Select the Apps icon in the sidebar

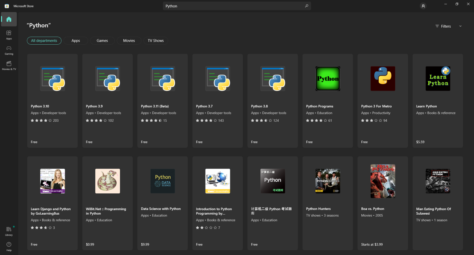pyautogui.click(x=9, y=34)
